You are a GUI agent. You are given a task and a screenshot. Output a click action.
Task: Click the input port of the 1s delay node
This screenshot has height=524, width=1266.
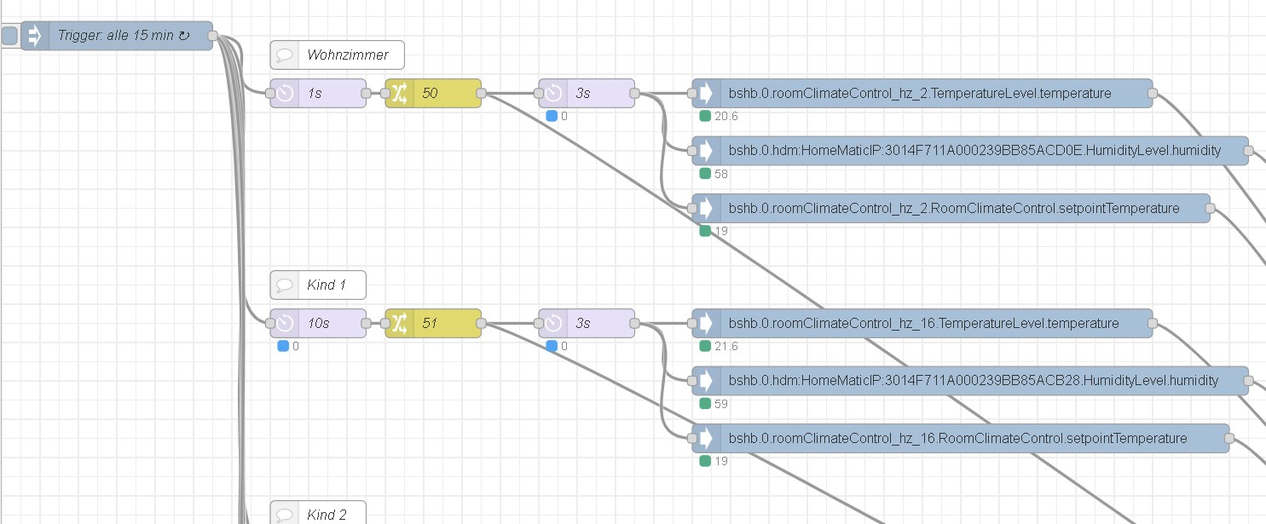pyautogui.click(x=270, y=94)
